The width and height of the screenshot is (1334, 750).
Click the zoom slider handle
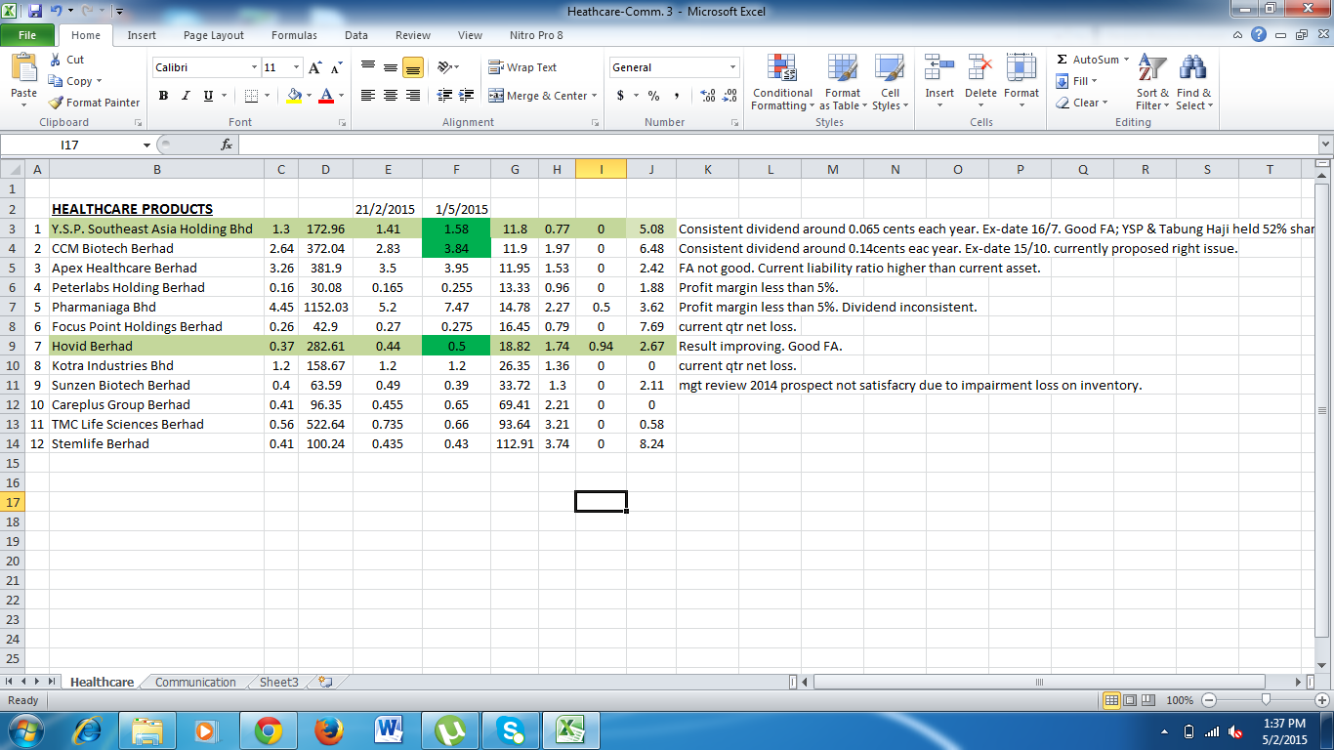click(x=1266, y=700)
